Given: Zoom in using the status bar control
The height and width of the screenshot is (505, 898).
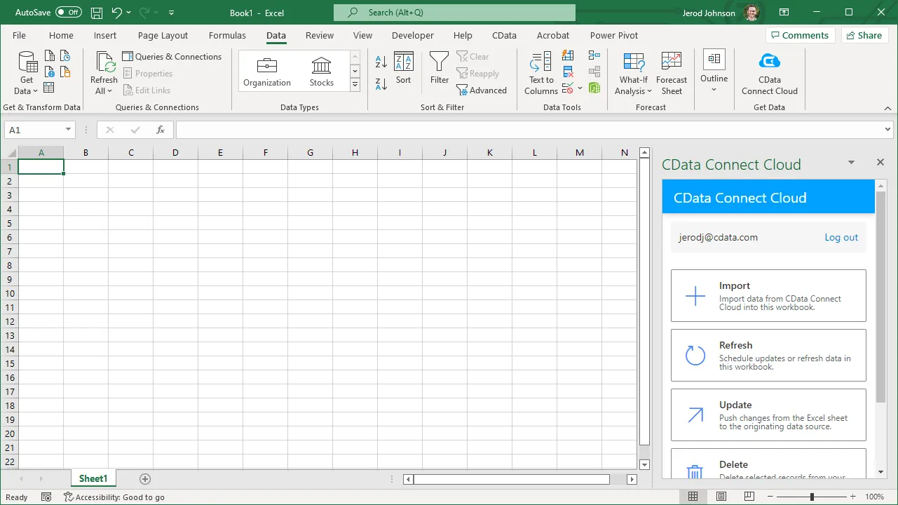Looking at the screenshot, I should point(852,497).
